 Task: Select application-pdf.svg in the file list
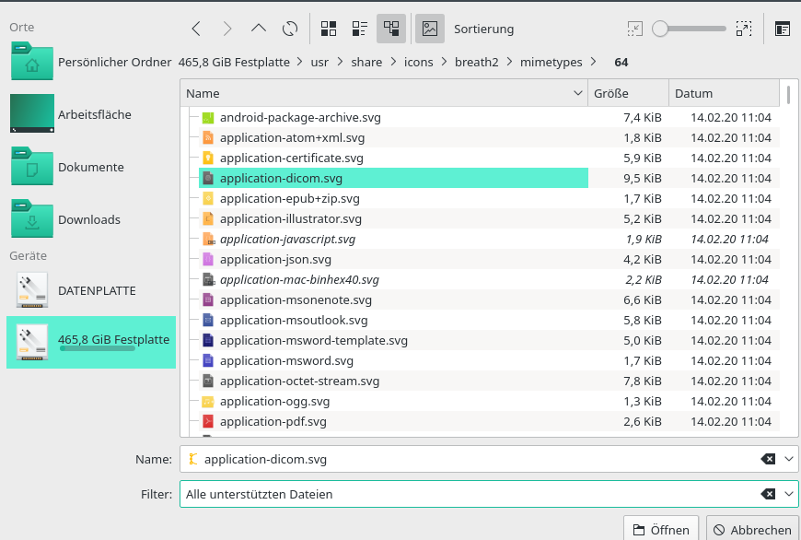(x=273, y=422)
